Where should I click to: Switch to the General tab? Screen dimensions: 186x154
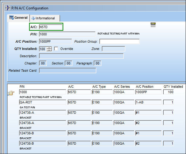click(18, 18)
